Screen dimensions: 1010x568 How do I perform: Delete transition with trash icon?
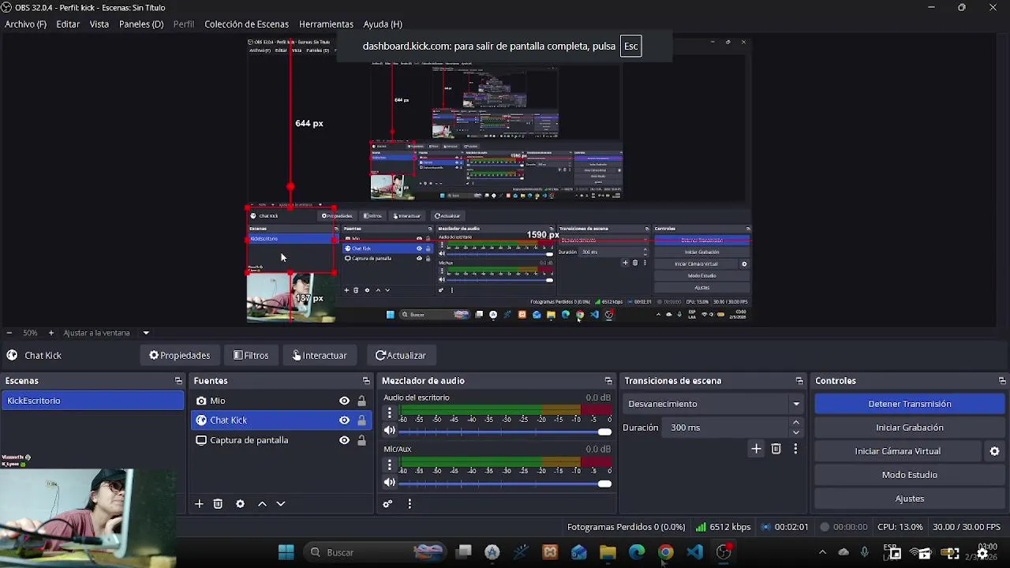tap(776, 449)
